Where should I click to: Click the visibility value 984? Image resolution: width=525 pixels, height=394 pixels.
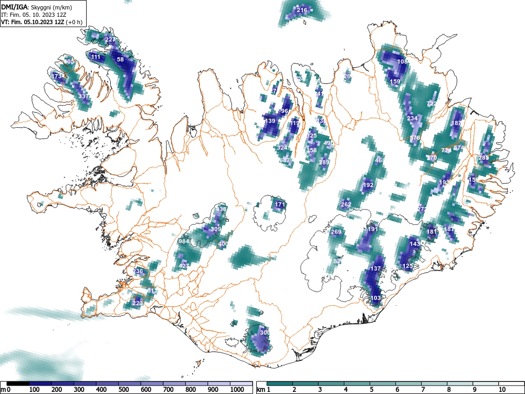(184, 242)
